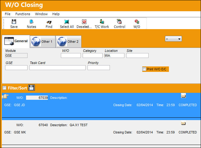This screenshot has width=201, height=148.
Task: Switch to the Other 2 tab
Action: pos(68,42)
